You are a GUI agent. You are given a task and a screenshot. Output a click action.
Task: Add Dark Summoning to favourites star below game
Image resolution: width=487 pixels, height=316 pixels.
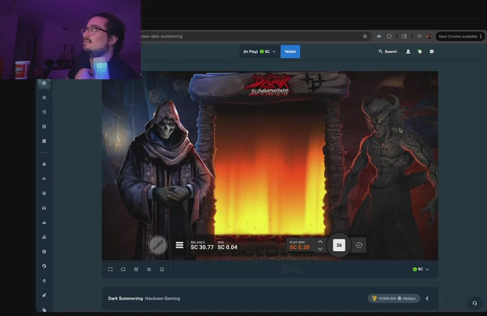[x=149, y=269]
